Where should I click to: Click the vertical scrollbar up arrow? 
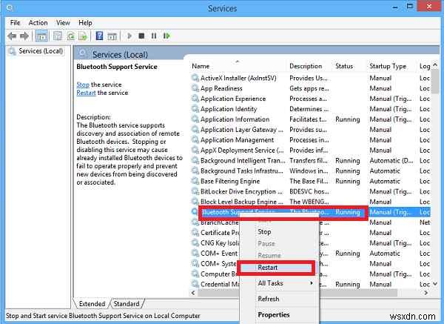pos(435,65)
